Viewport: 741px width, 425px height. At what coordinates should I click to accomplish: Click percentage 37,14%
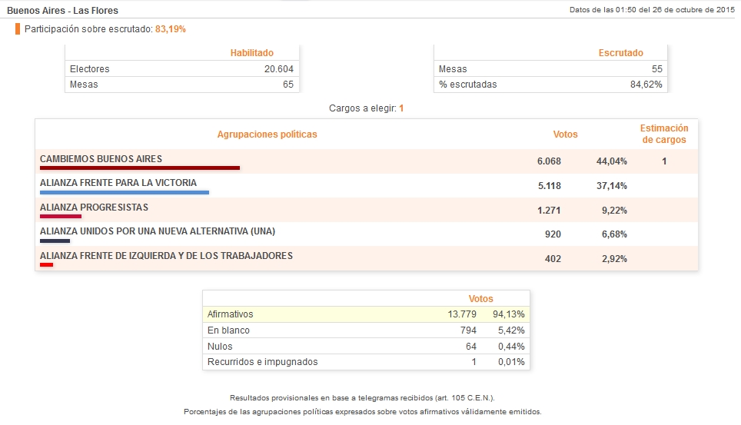[612, 186]
